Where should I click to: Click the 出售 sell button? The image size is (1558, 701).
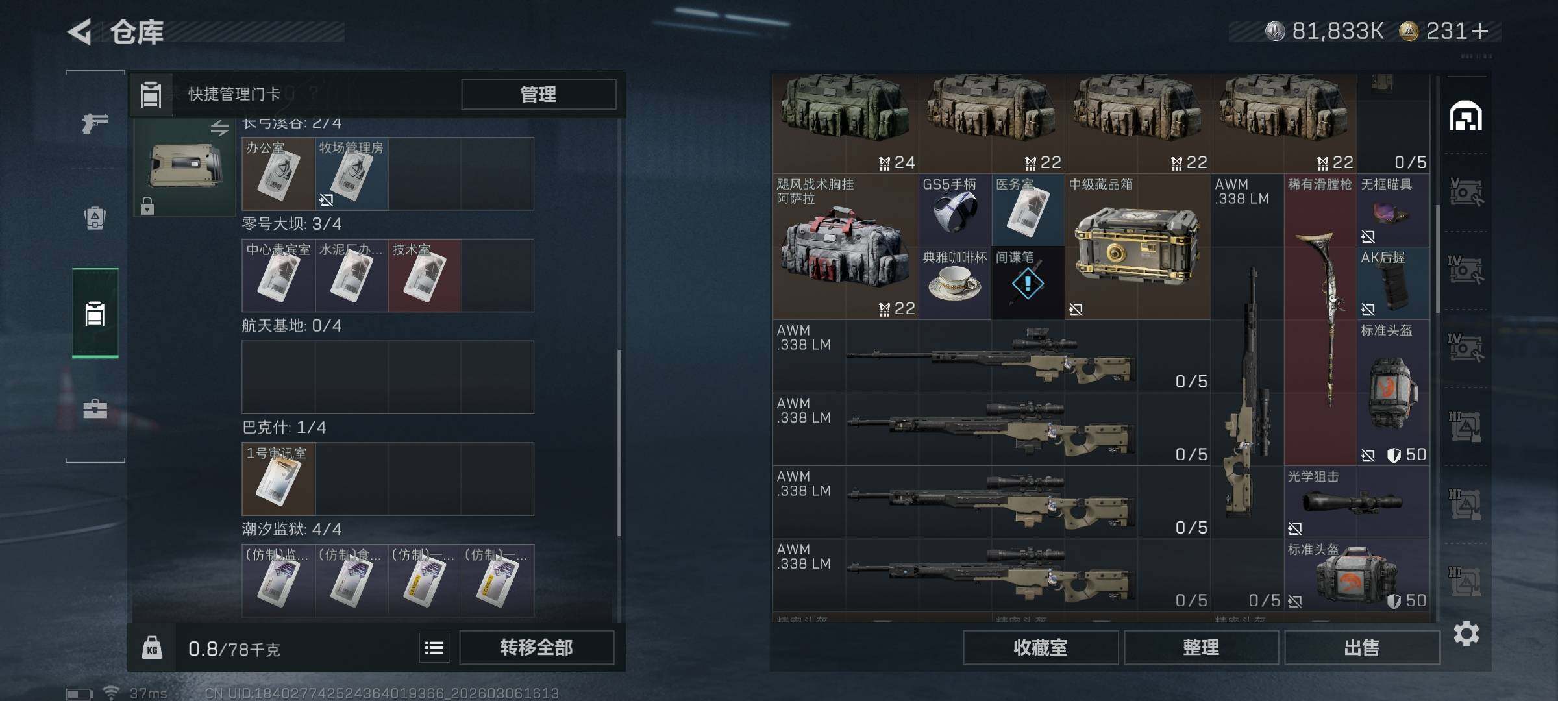click(x=1361, y=647)
